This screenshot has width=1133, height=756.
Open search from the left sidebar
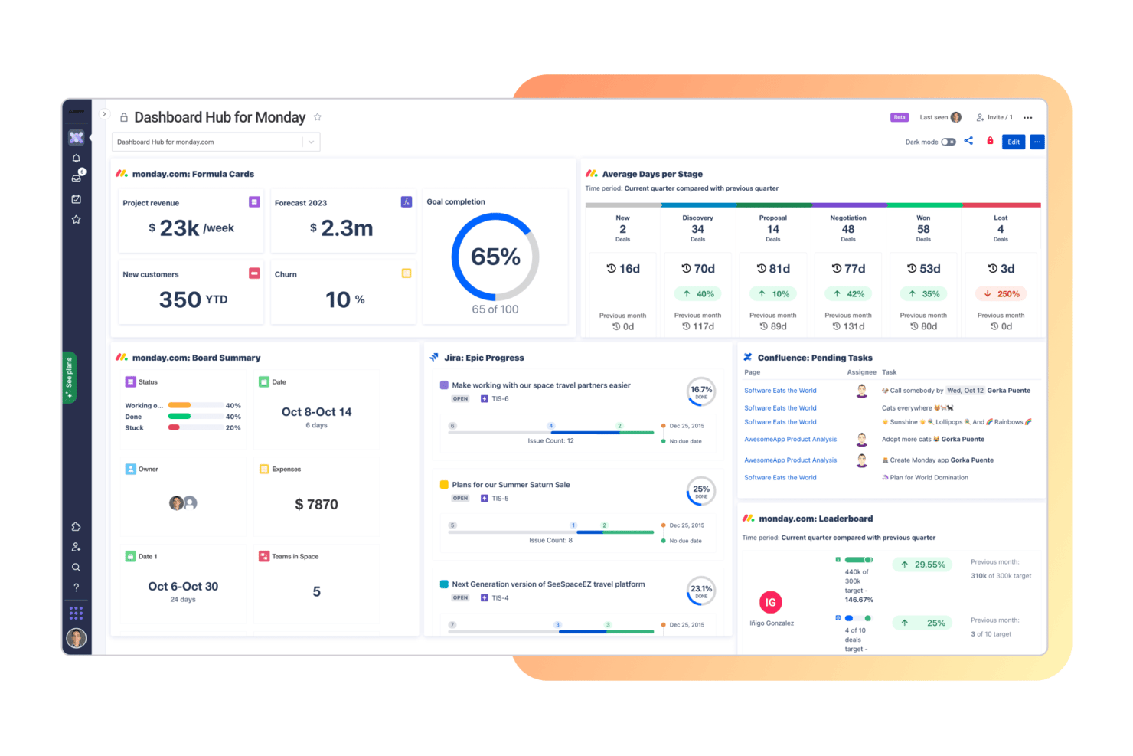tap(76, 568)
